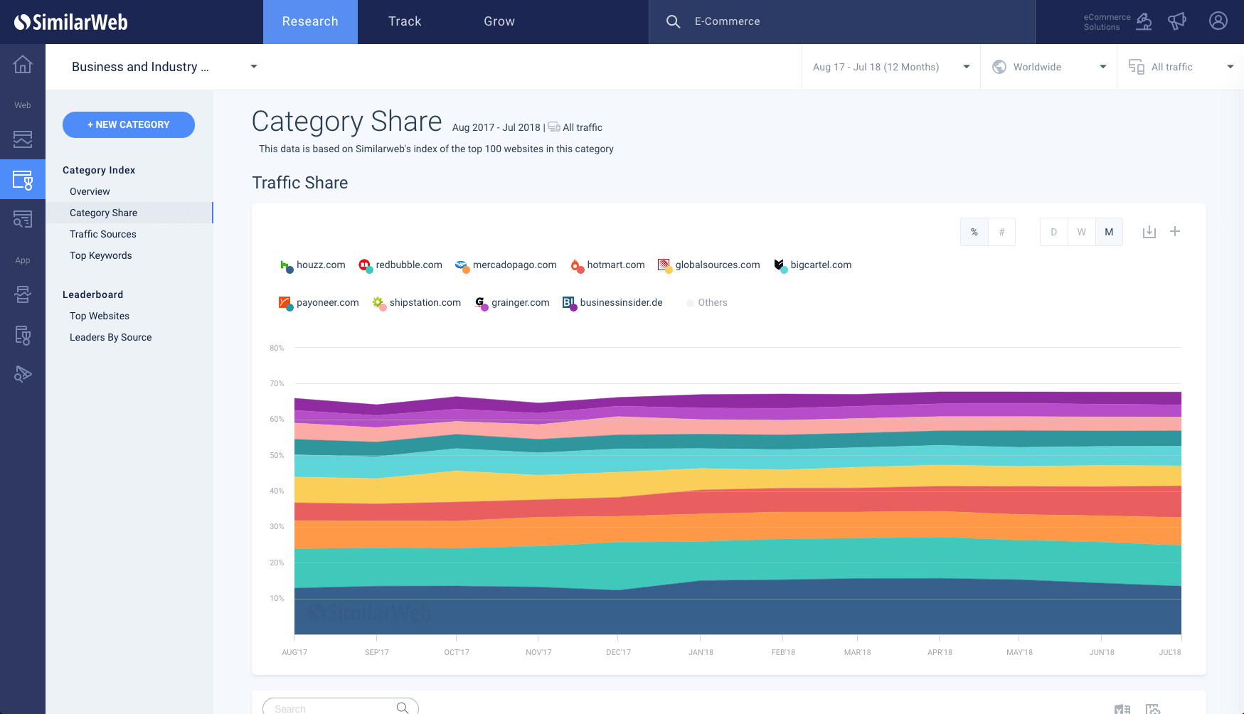Export table to Excel icon
This screenshot has width=1244, height=714.
[x=1122, y=709]
